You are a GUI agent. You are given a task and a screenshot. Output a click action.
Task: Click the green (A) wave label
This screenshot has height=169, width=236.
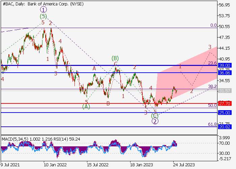[x=86, y=106]
